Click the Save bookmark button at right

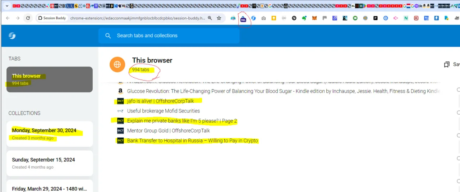(452, 64)
